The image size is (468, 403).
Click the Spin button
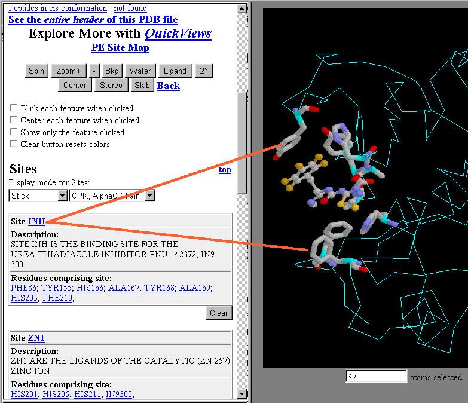[x=36, y=71]
